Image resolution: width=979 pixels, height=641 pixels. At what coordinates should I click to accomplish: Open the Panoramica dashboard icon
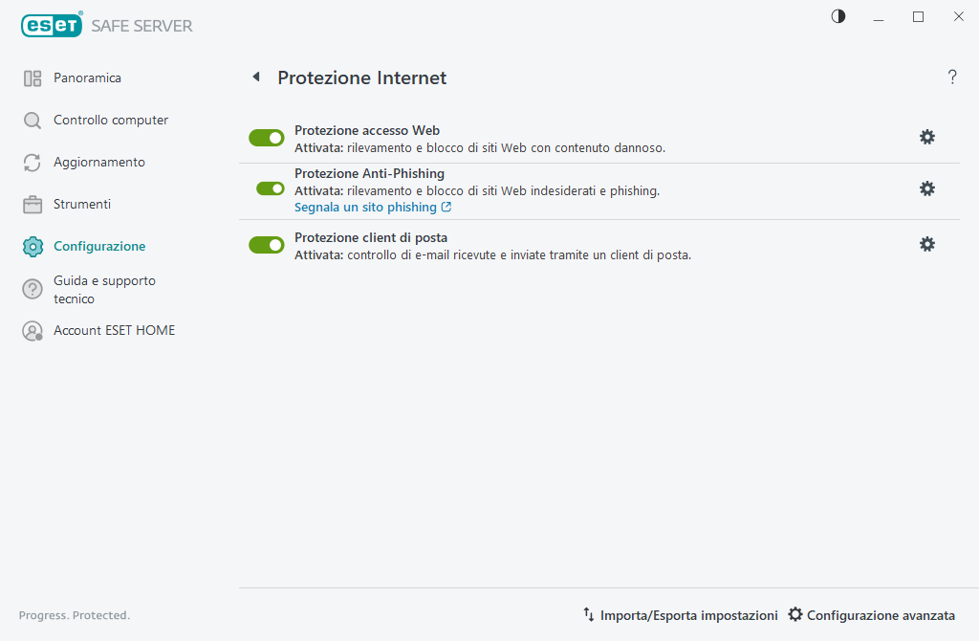pos(32,77)
